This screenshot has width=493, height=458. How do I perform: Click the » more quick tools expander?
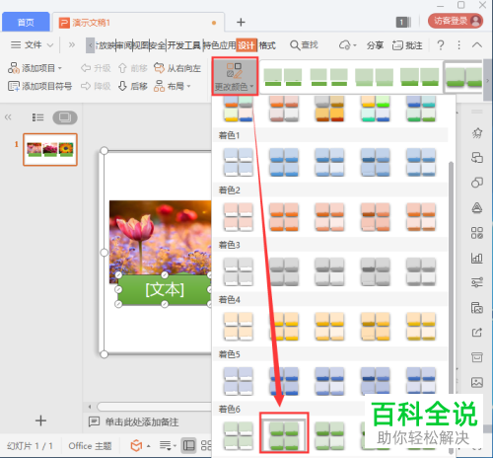pos(71,44)
